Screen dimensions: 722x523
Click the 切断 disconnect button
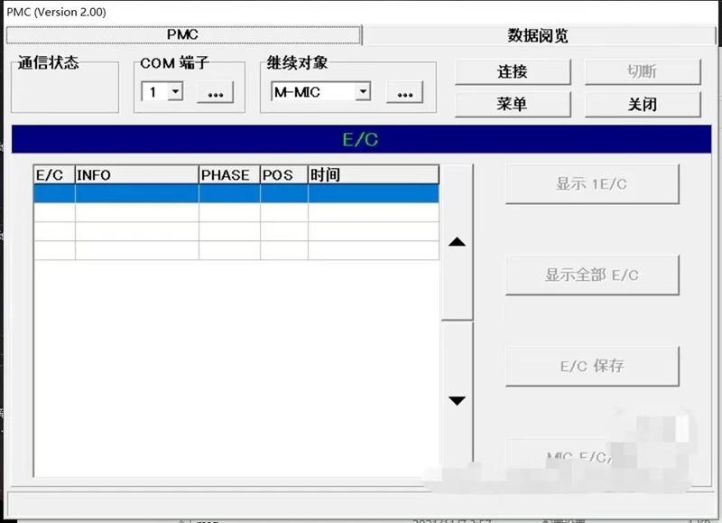643,72
